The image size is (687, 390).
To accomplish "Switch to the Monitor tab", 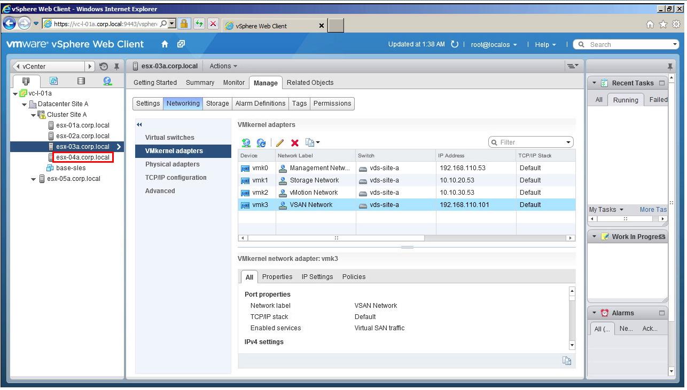I will [234, 83].
